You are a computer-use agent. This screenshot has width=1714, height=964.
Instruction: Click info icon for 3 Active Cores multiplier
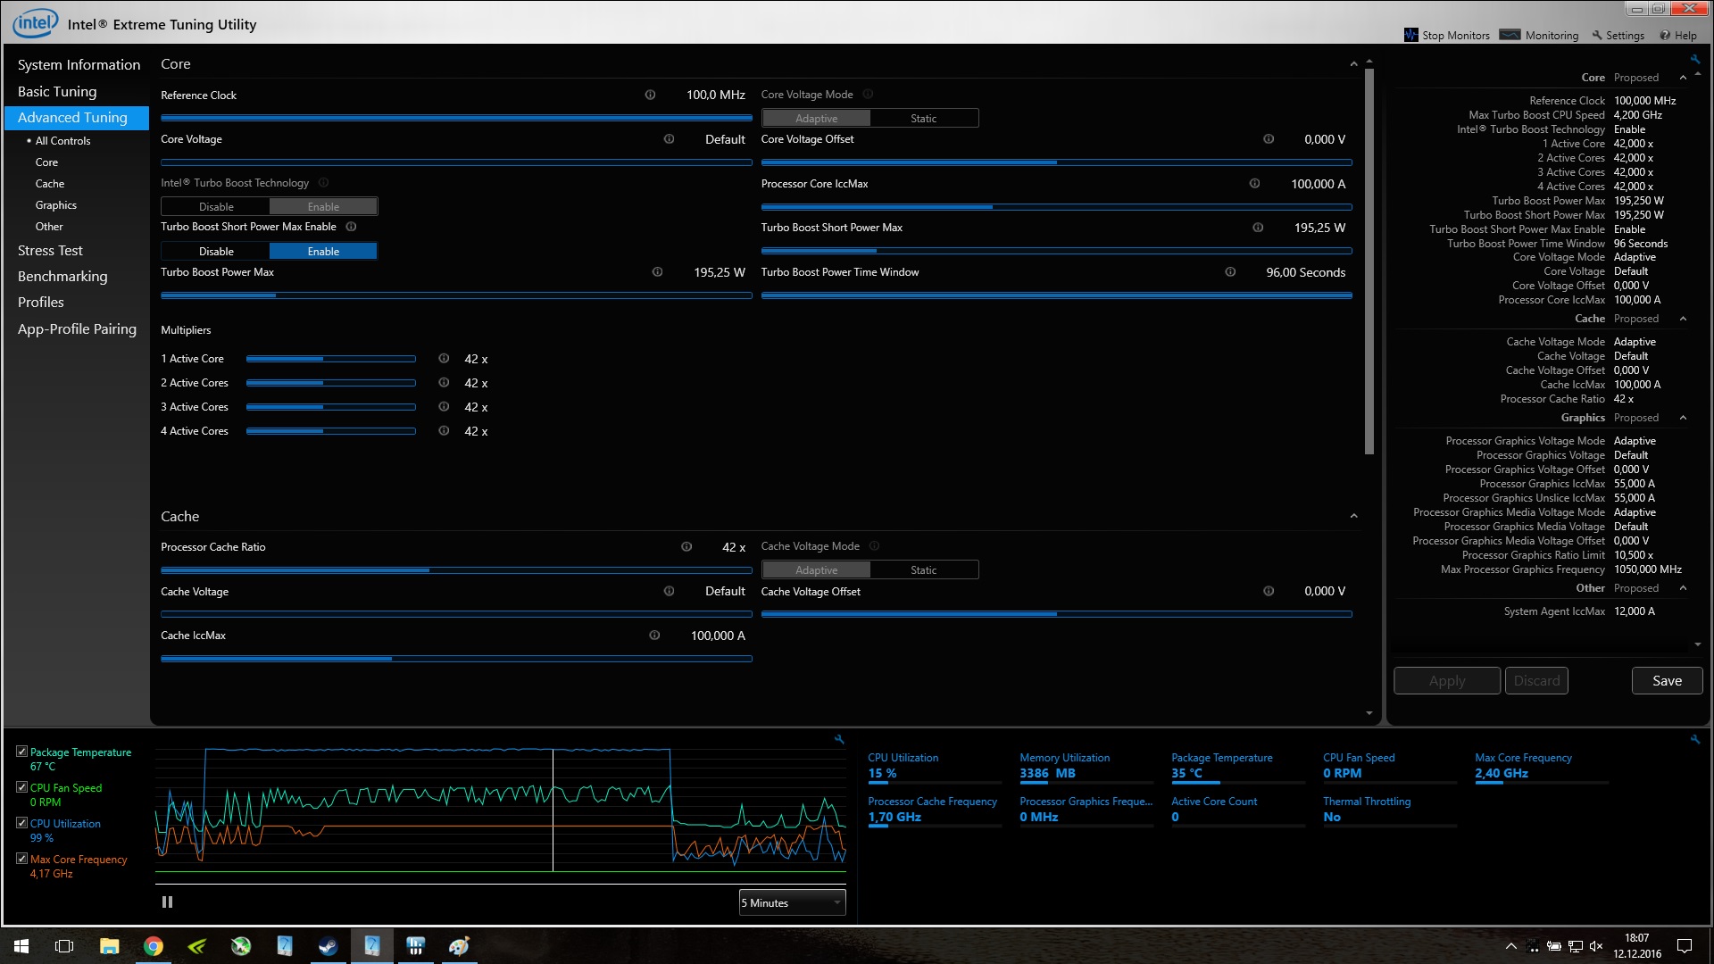point(444,407)
